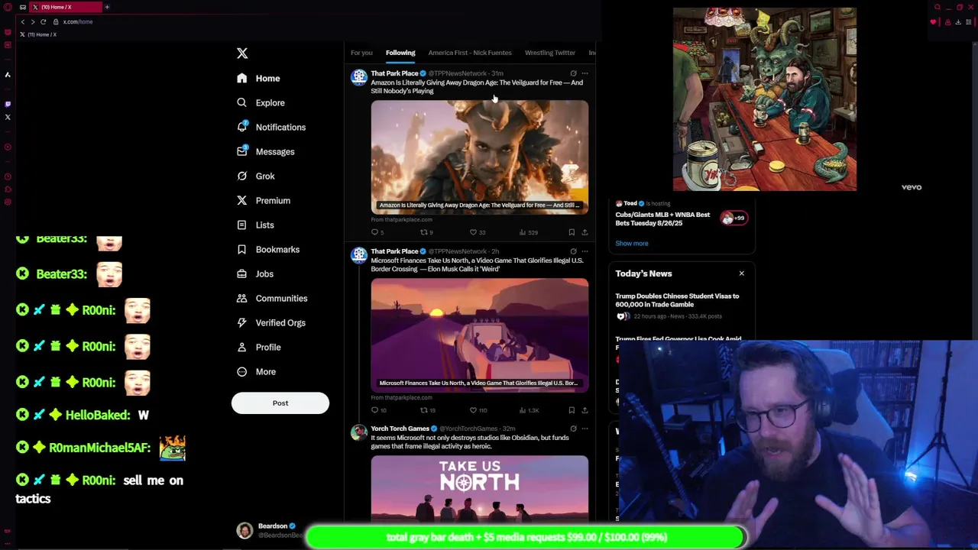Click Show more under live spaces
This screenshot has width=978, height=550.
pyautogui.click(x=632, y=243)
